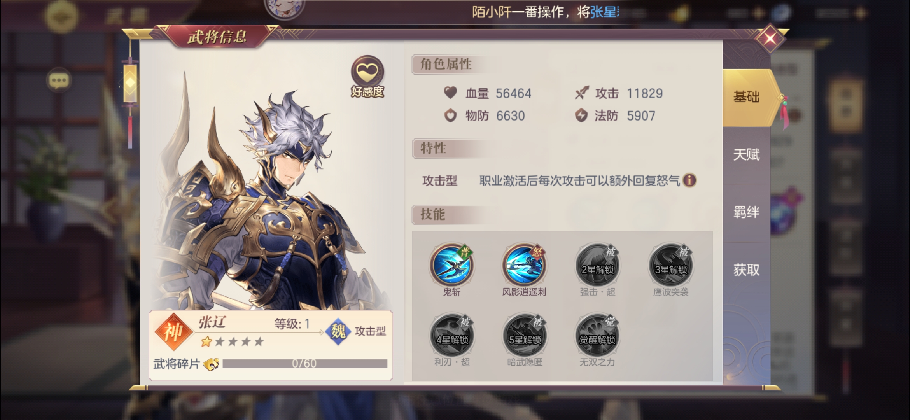Viewport: 910px width, 420px height.
Task: Open the chat bubble icon
Action: coord(59,80)
